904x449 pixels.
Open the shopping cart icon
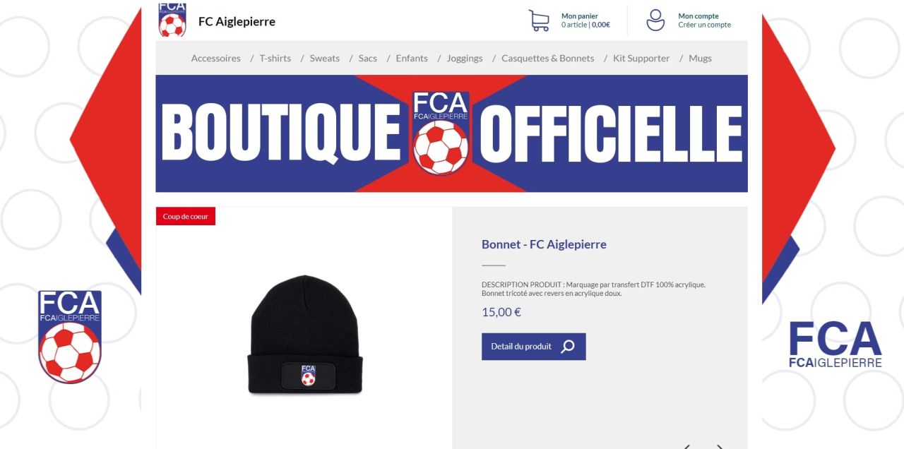click(x=539, y=20)
